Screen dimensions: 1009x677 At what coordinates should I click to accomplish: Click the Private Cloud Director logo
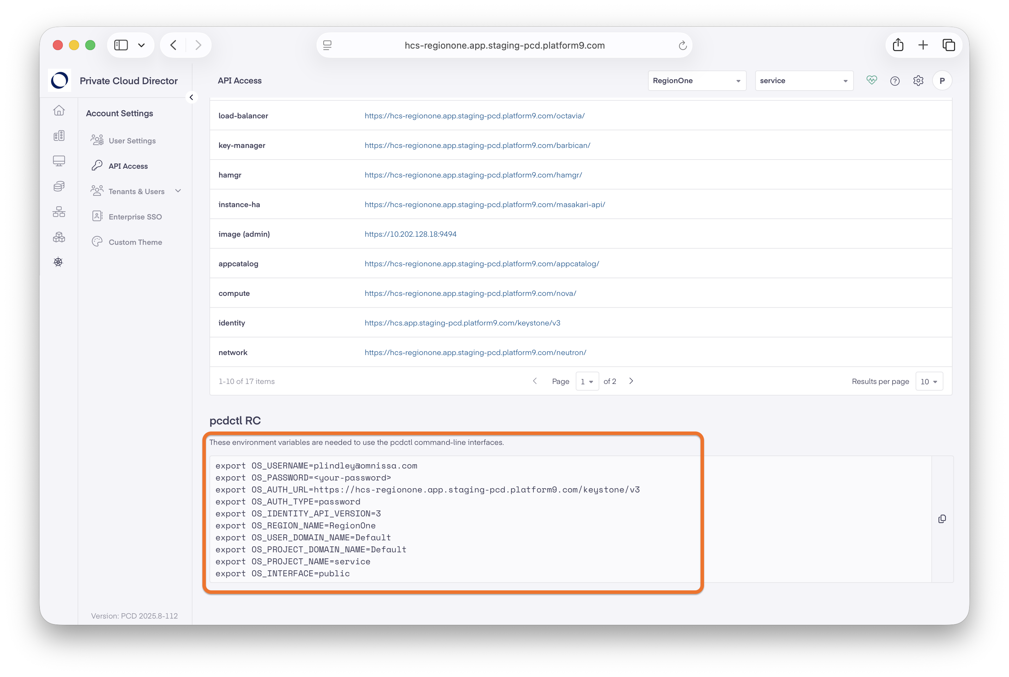click(x=60, y=80)
